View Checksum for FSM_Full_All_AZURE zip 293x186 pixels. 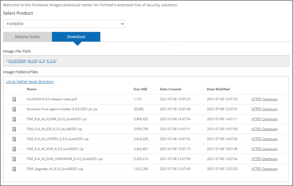(269, 119)
